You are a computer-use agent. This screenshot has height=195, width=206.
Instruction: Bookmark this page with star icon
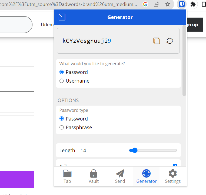point(168,4)
